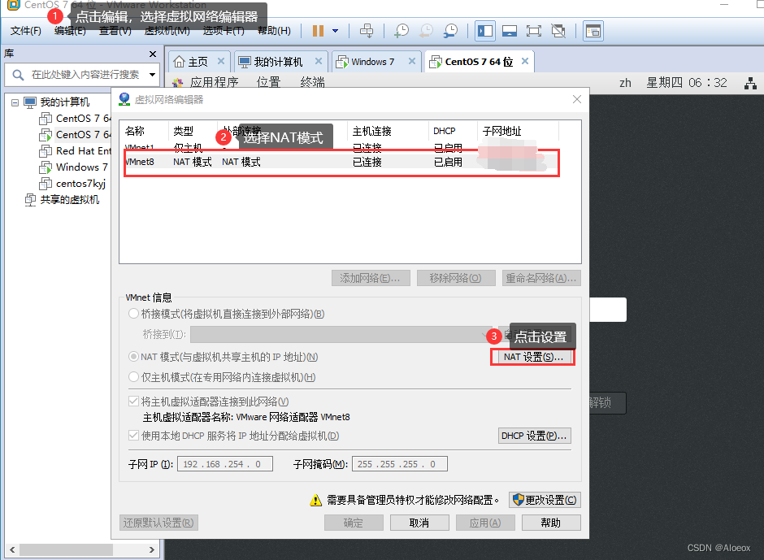Screen dimensions: 764x560
Task: Click the pause virtual machine icon
Action: pyautogui.click(x=318, y=31)
